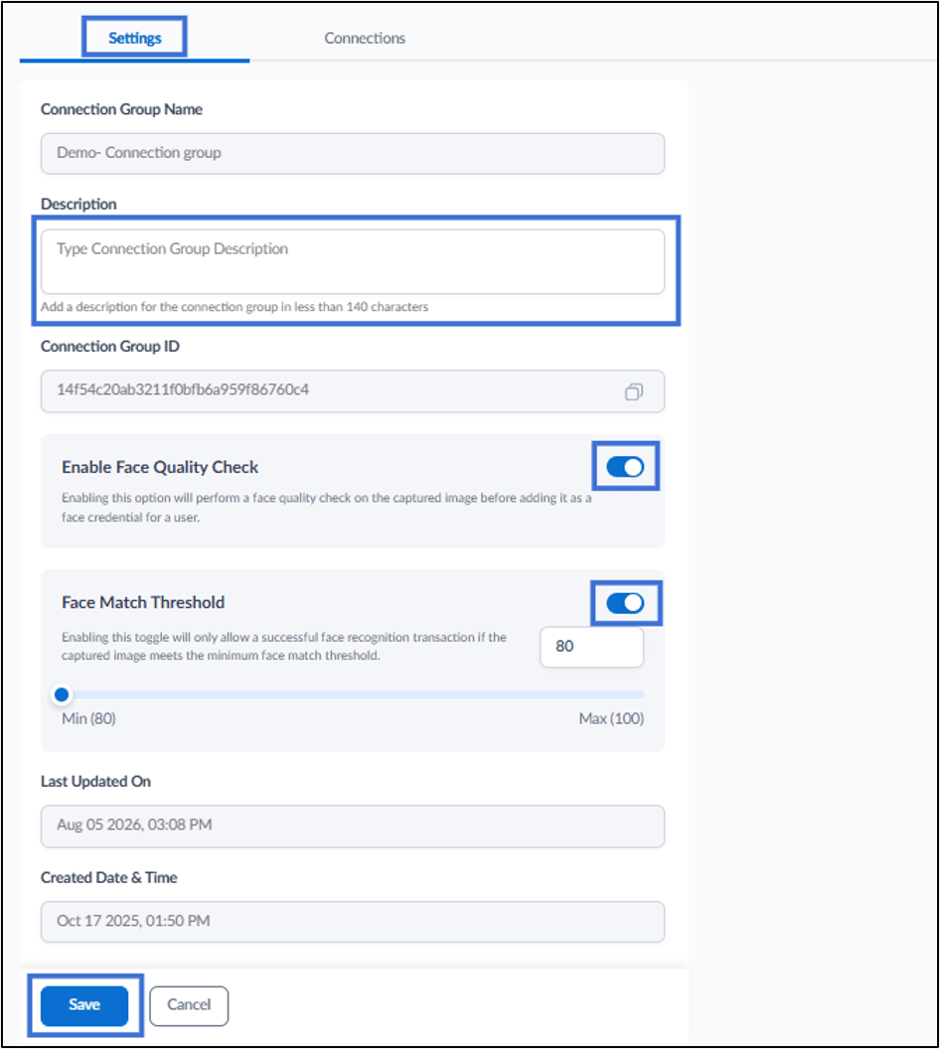Click the 'Connection Group ID' label
Image resolution: width=940 pixels, height=1049 pixels.
click(109, 346)
